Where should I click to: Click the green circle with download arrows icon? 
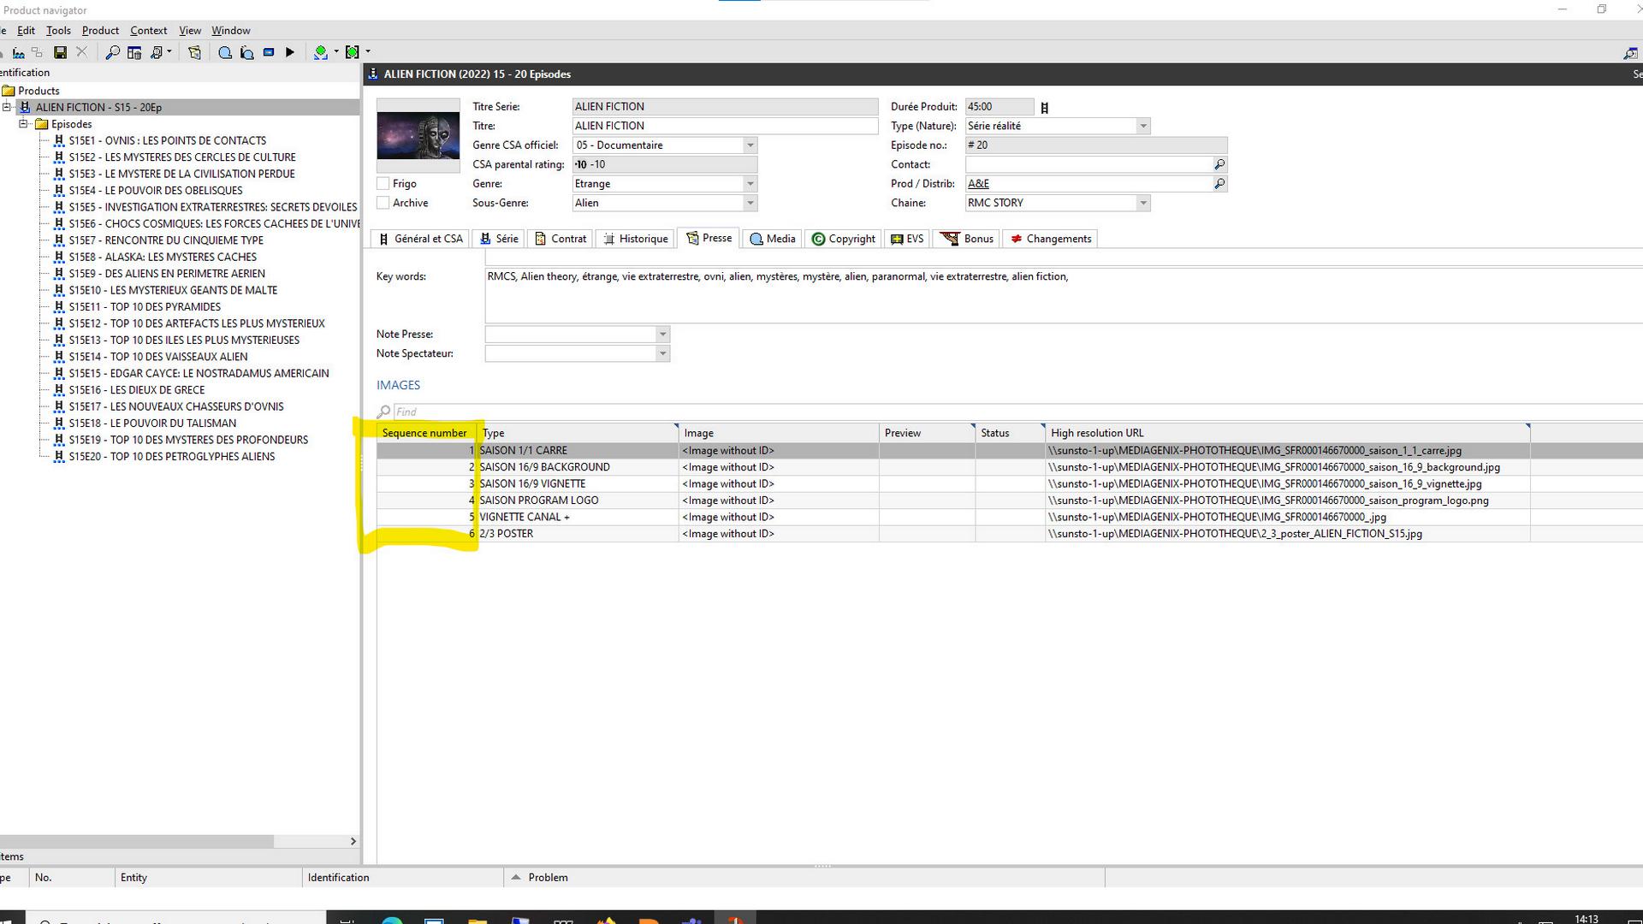[x=321, y=52]
